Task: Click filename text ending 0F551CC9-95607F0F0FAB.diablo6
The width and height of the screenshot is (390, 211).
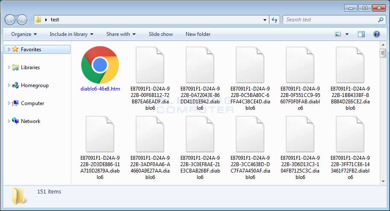Action: pos(300,98)
